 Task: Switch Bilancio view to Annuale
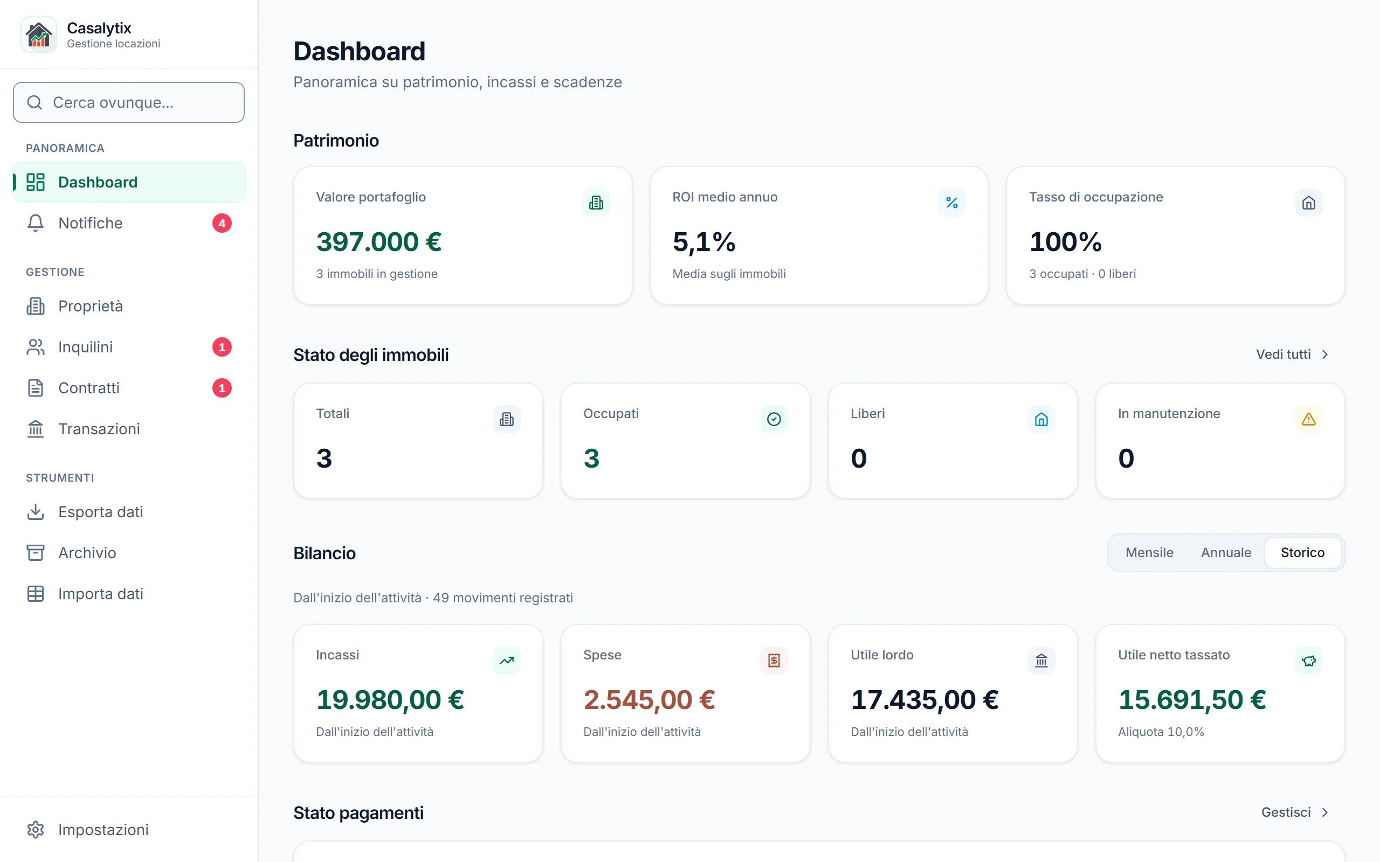point(1226,552)
